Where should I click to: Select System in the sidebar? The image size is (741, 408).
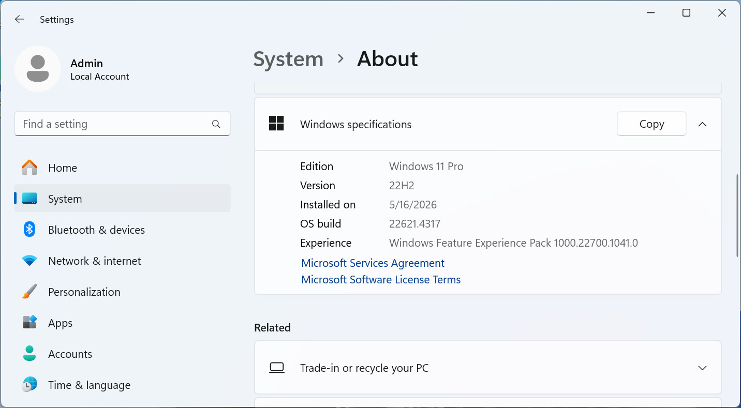(123, 199)
